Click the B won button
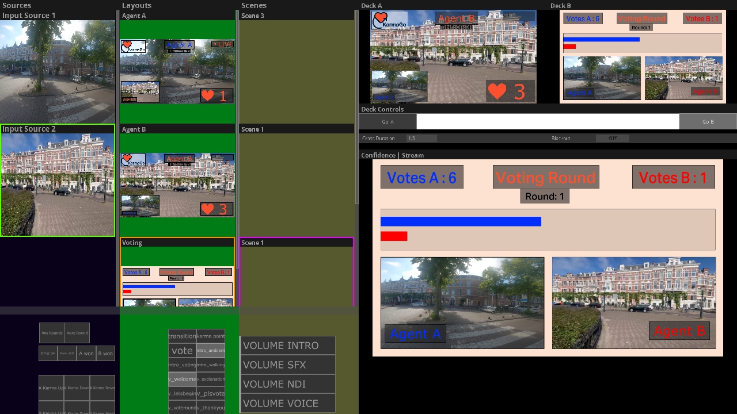 pyautogui.click(x=105, y=353)
